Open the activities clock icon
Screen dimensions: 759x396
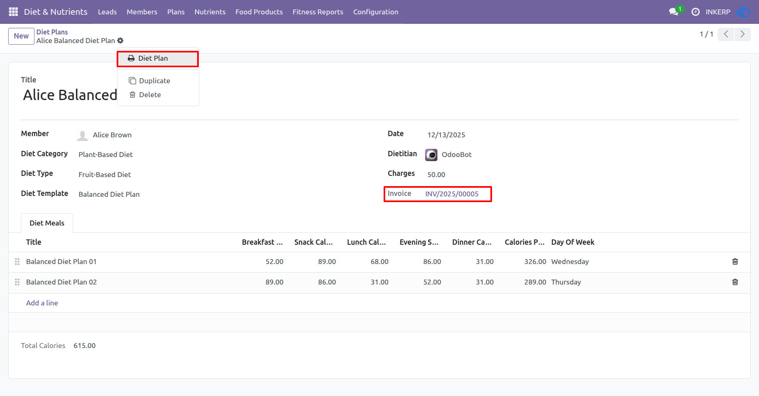click(x=695, y=12)
